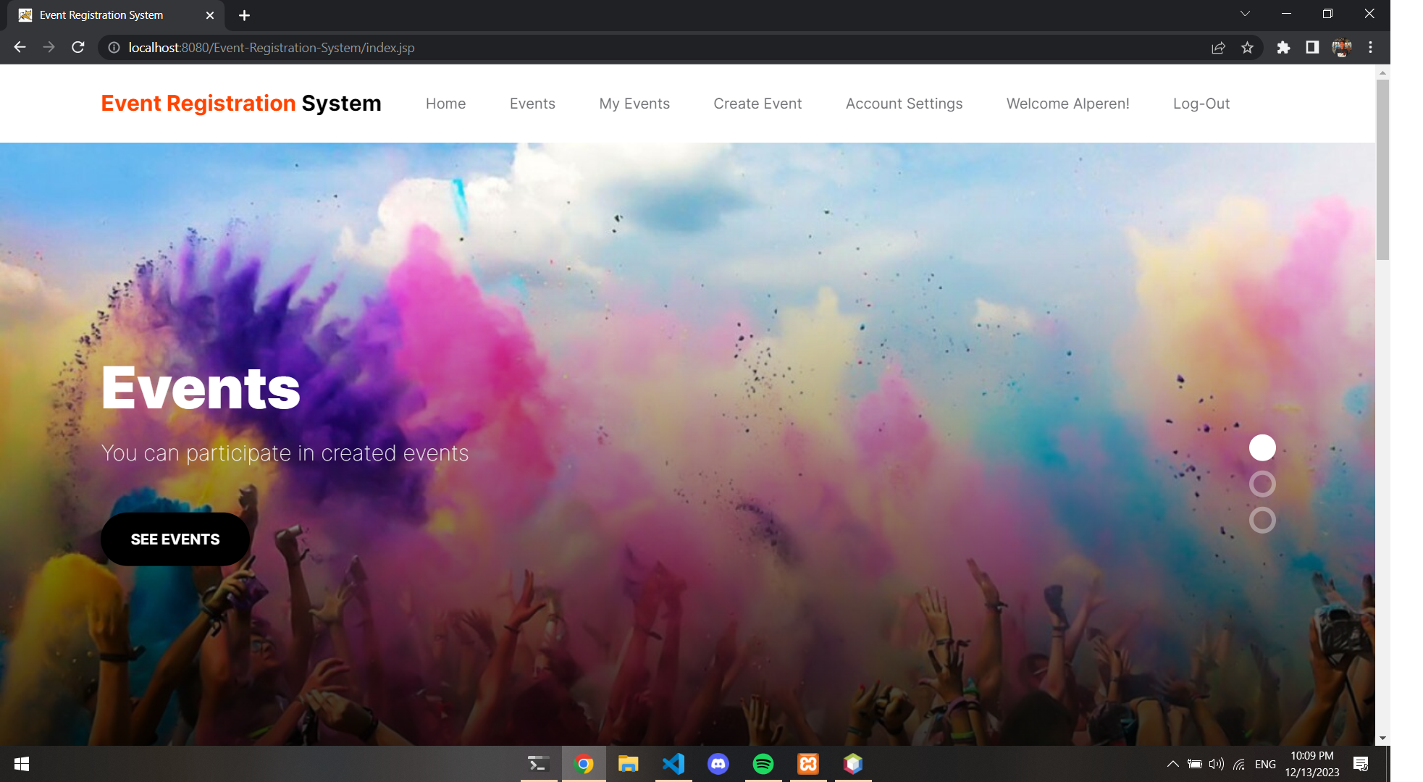Reload the current page
The width and height of the screenshot is (1423, 782).
pyautogui.click(x=78, y=47)
